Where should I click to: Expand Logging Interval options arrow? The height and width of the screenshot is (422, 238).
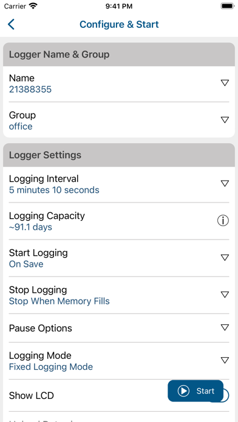coord(225,184)
